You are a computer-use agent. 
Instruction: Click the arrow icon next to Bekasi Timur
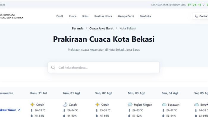coord(19,110)
